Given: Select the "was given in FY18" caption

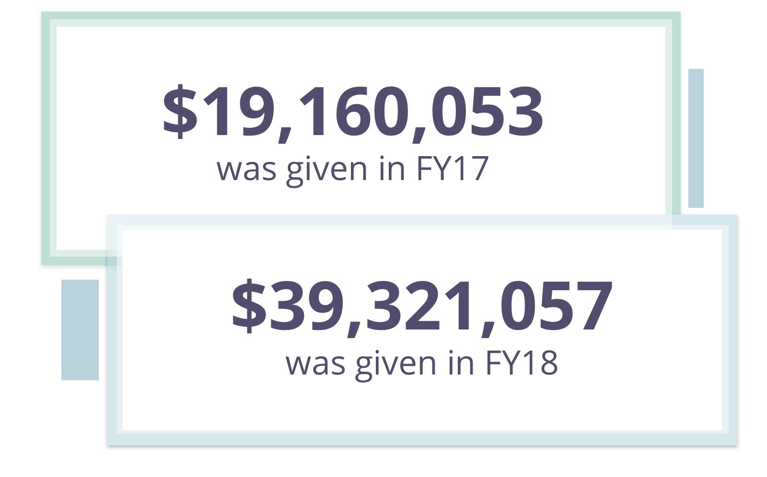Looking at the screenshot, I should click(x=422, y=363).
